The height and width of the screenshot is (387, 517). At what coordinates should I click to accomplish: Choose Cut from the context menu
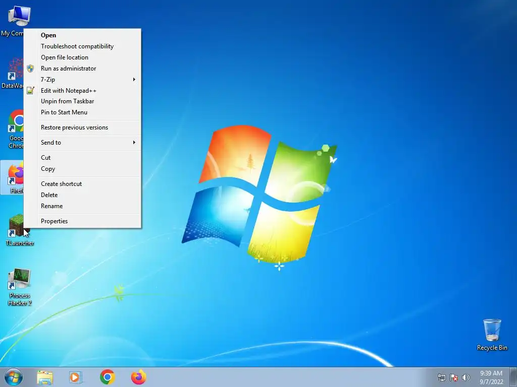[x=82, y=158]
